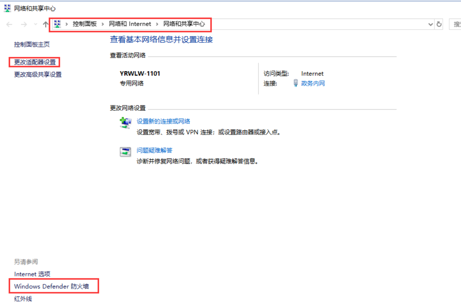Click the network icon in the address bar
This screenshot has width=461, height=306.
pos(57,24)
